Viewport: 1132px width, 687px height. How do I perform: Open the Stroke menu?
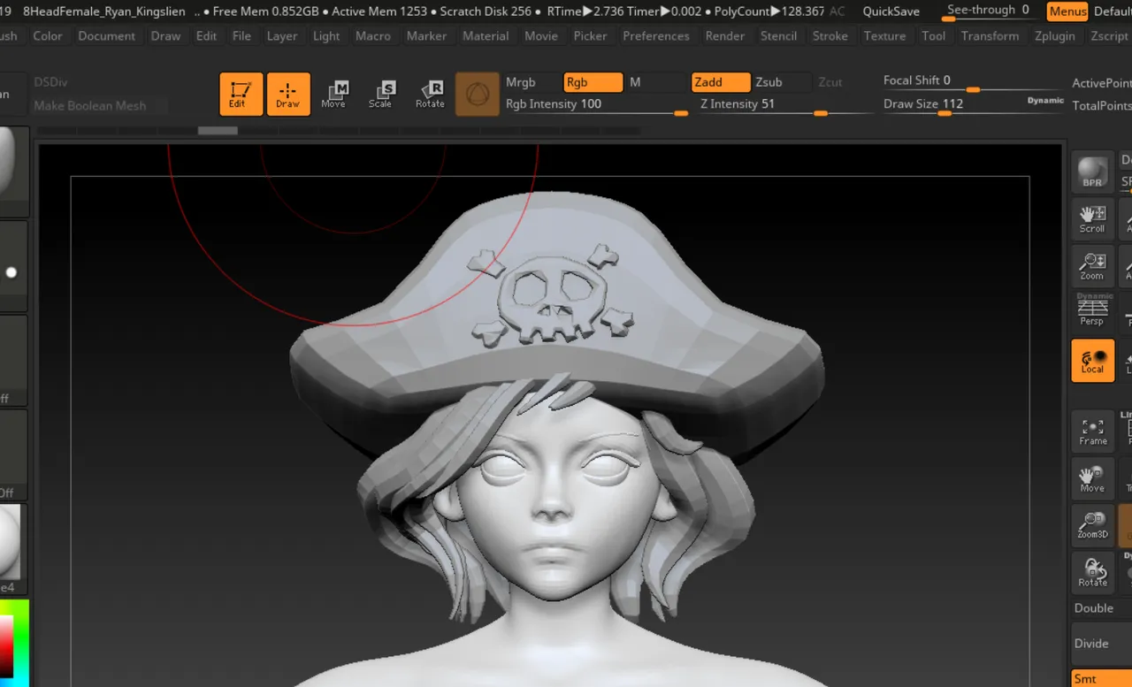click(x=830, y=36)
